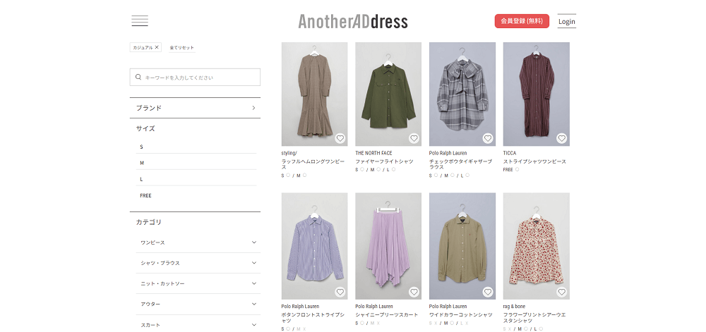This screenshot has height=332, width=706.
Task: Focus the keyword search field
Action: pos(195,78)
